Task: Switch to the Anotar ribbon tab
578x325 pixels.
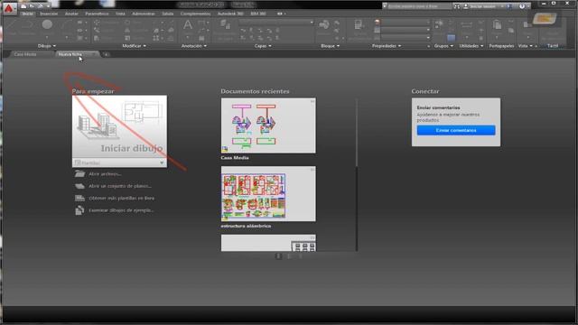Action: pyautogui.click(x=71, y=14)
